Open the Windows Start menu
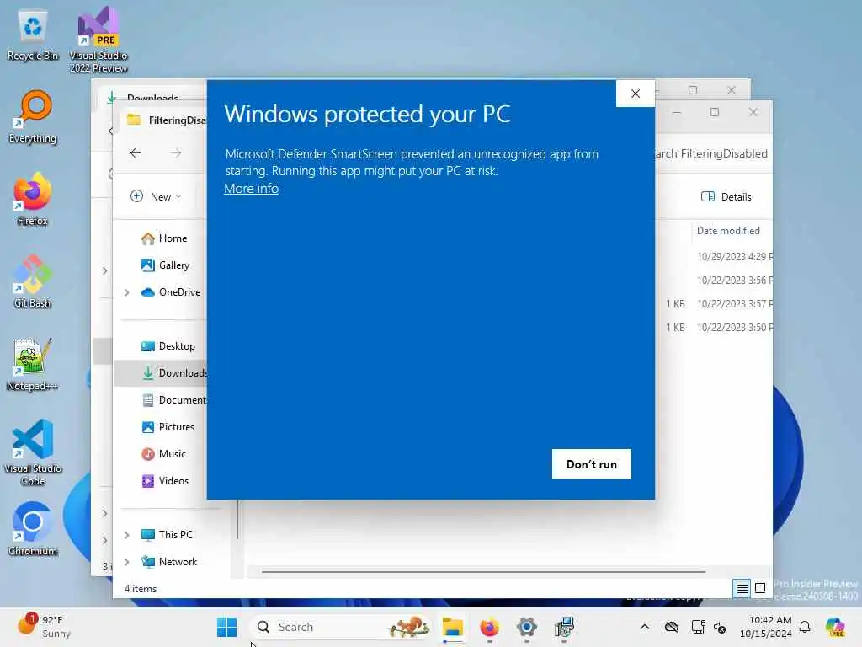Image resolution: width=862 pixels, height=647 pixels. [x=226, y=627]
